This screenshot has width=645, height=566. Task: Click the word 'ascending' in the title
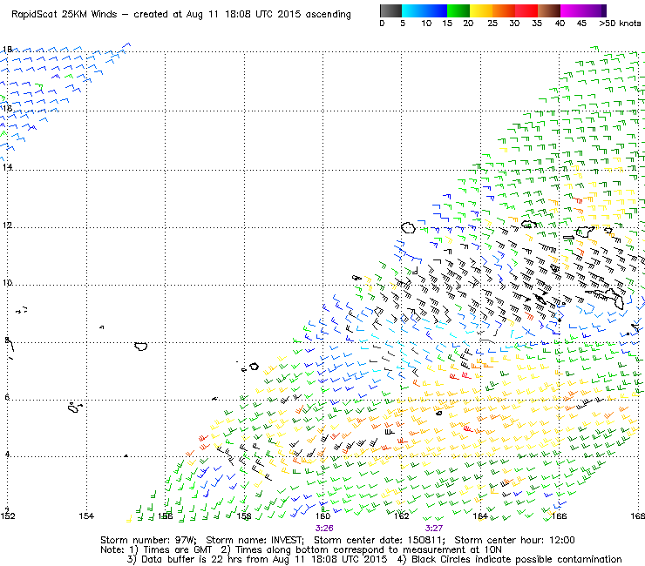[x=329, y=15]
